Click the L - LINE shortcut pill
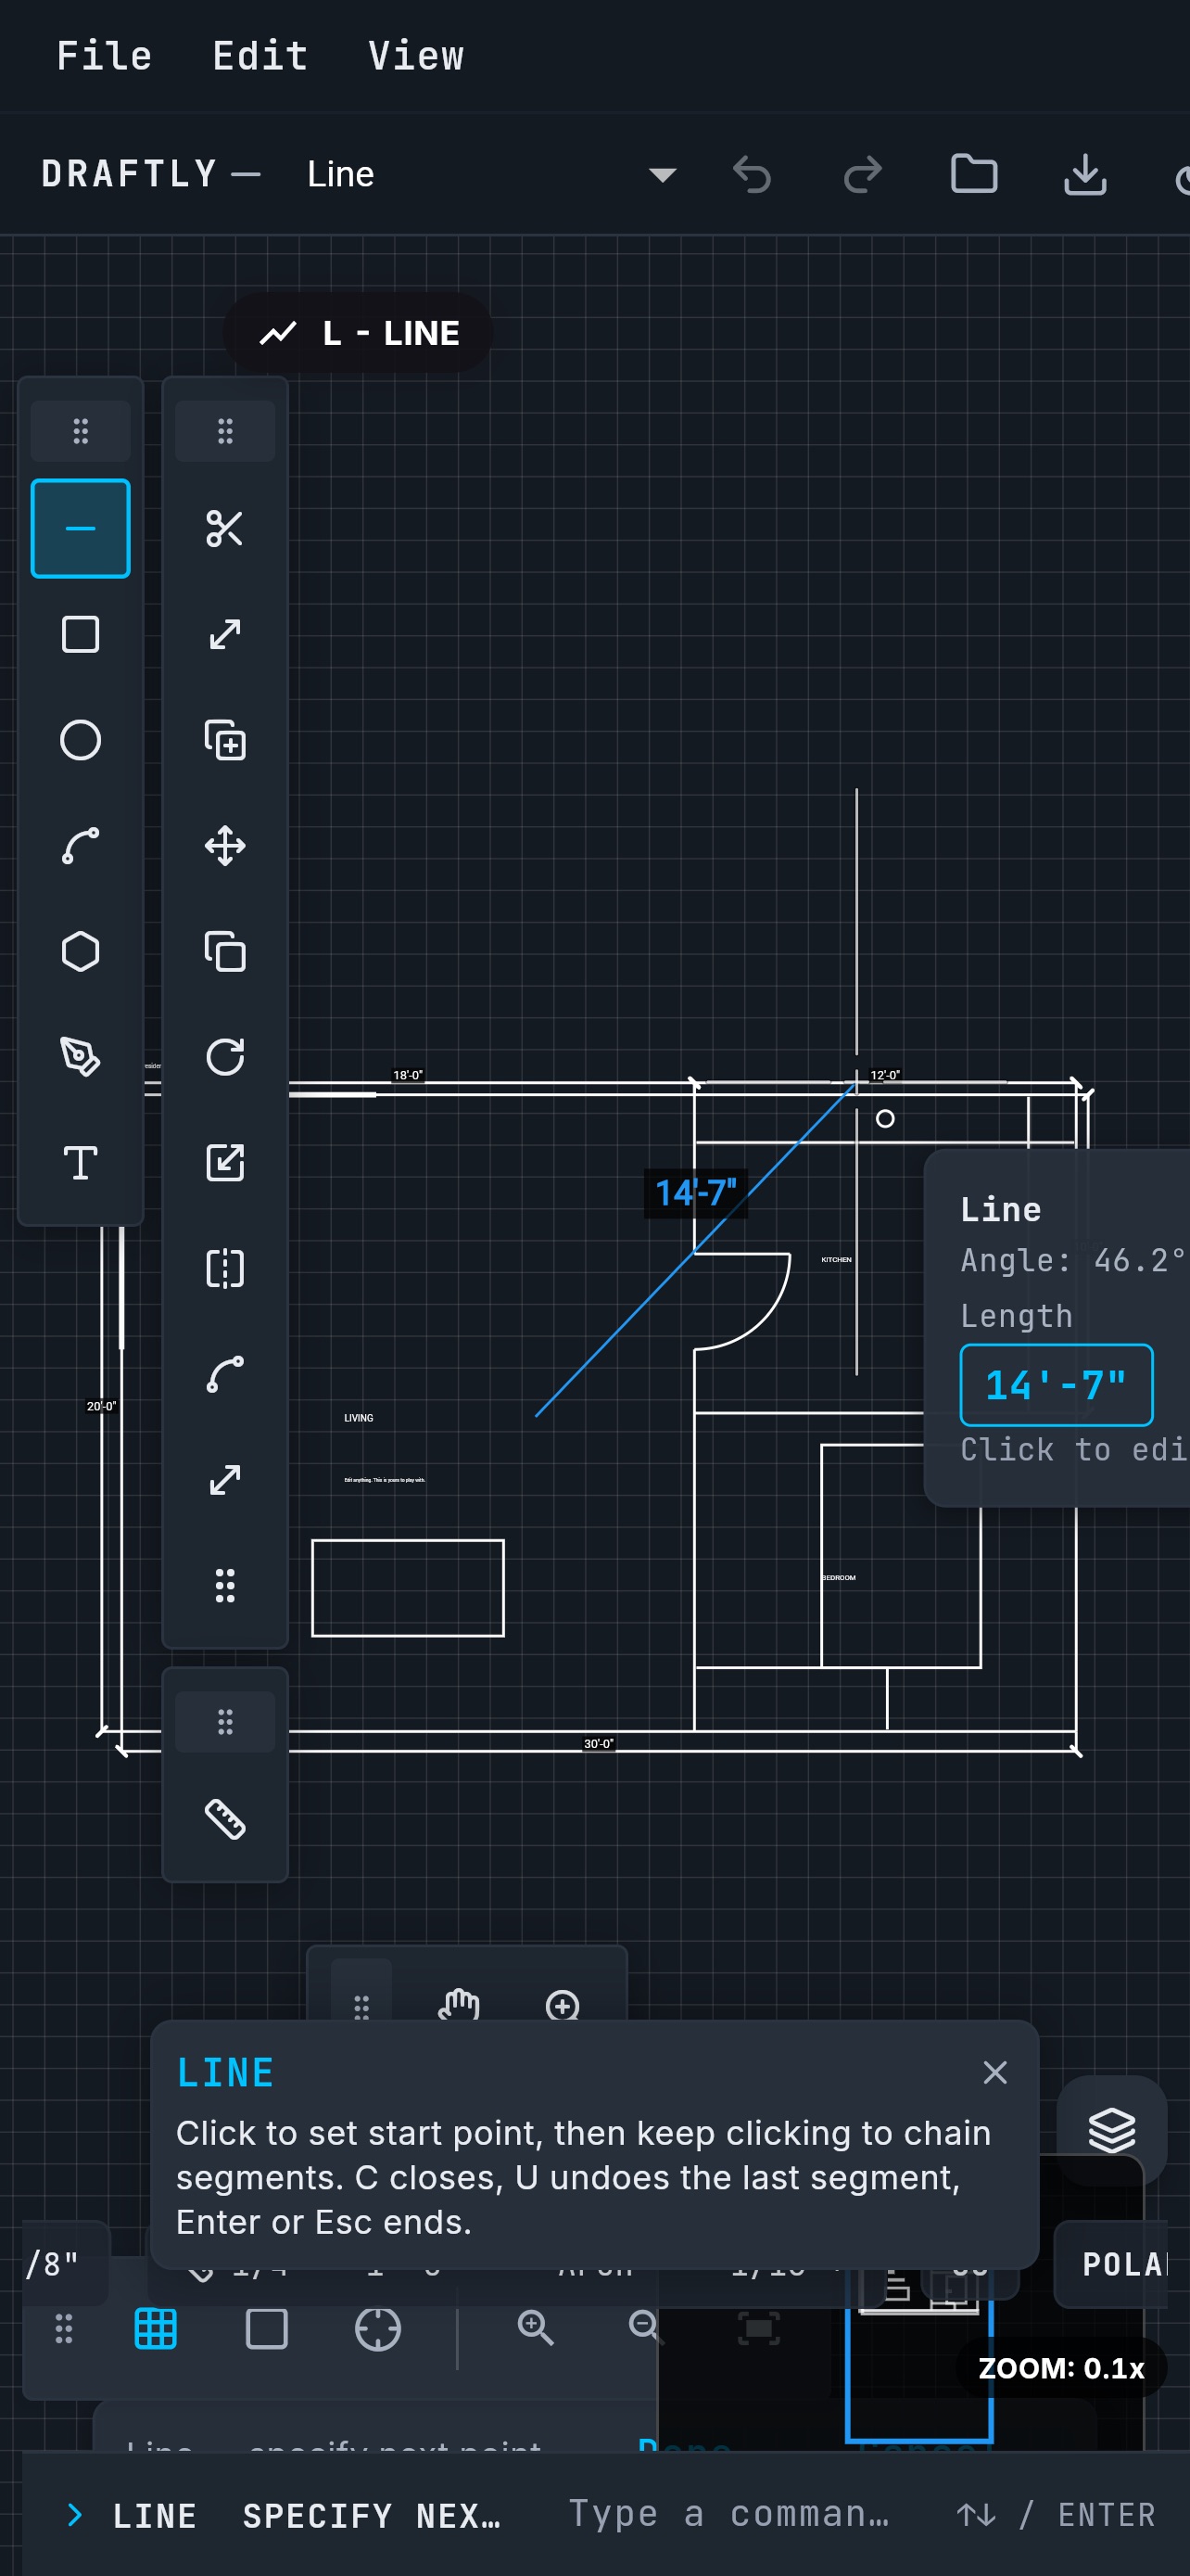 point(358,333)
